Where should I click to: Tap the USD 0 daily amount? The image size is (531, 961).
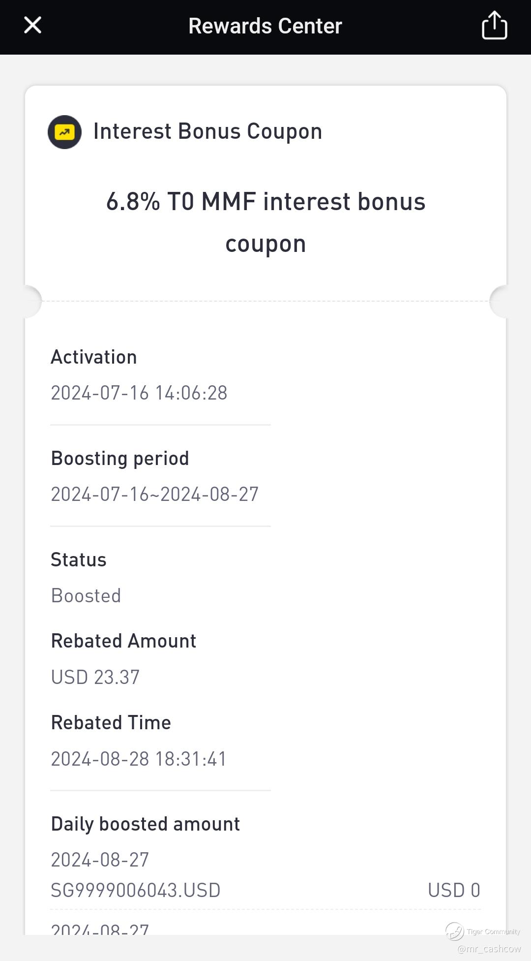click(454, 890)
